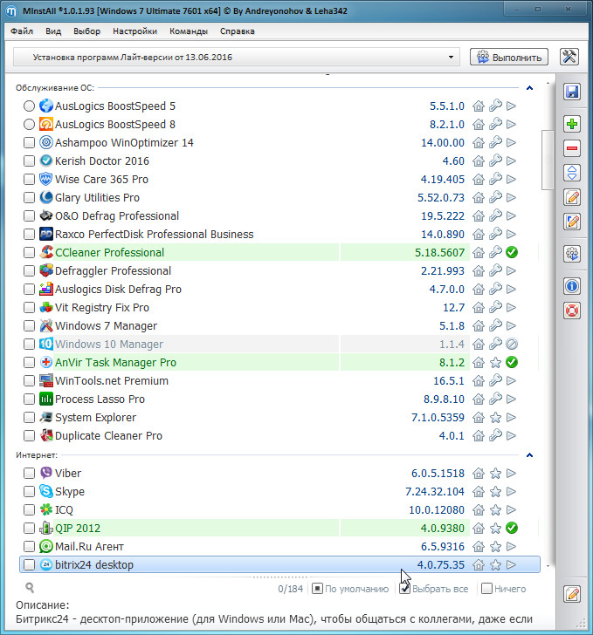Screen dimensions: 593x635
Task: Click the gear settings icon in sidebar
Action: (x=572, y=254)
